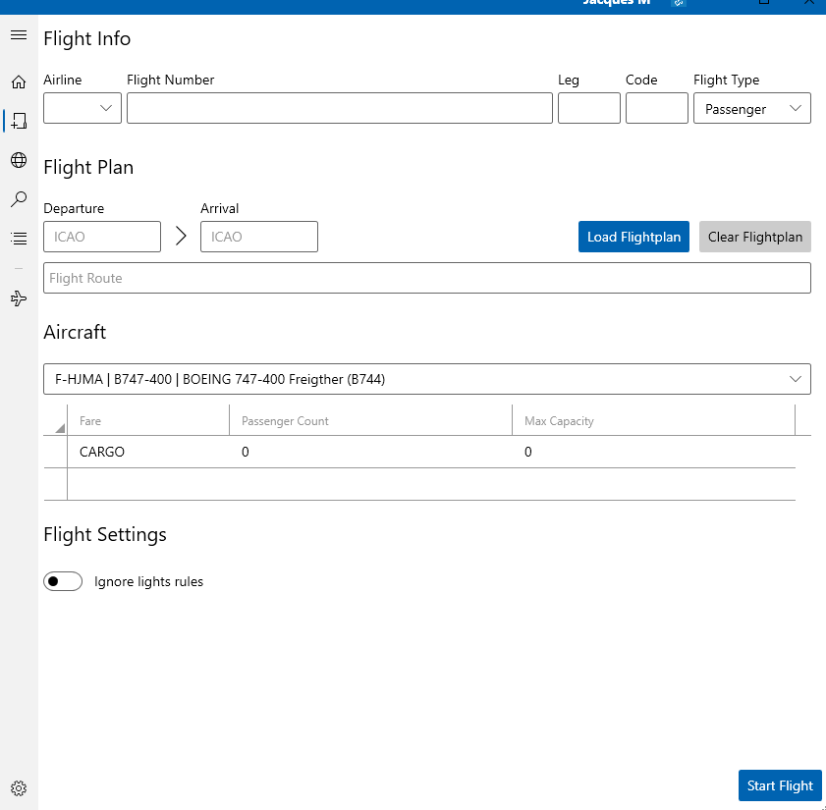The image size is (826, 810).
Task: Select the CARGO fare row
Action: click(102, 452)
